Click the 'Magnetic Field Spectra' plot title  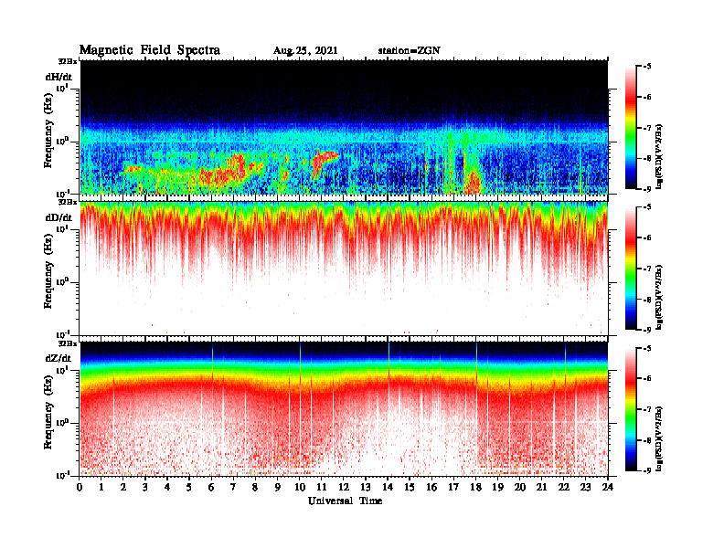coord(150,50)
